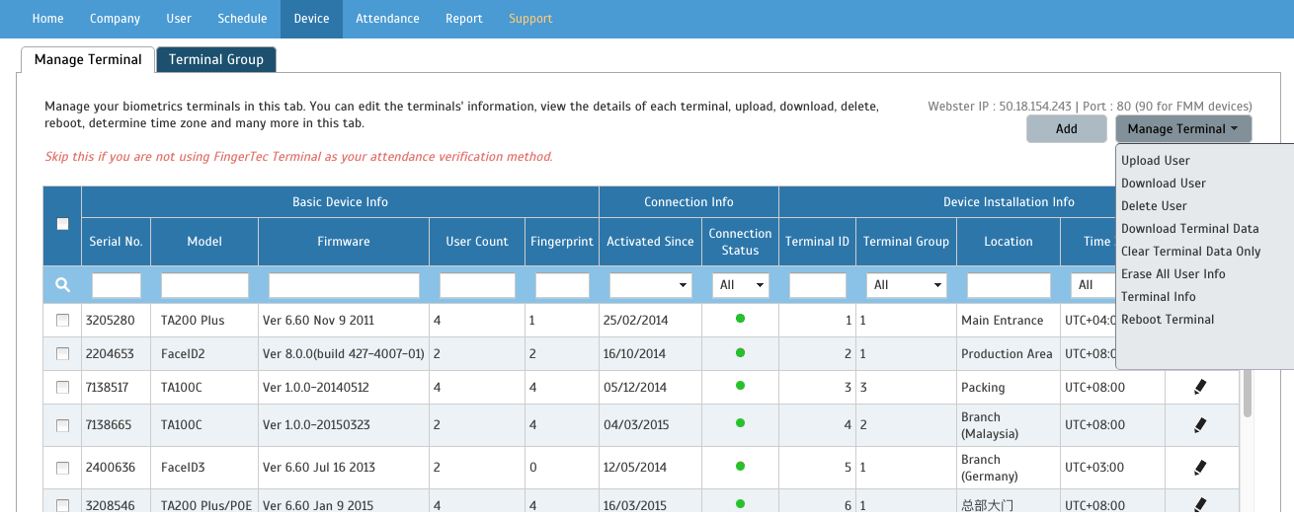Click the edit pencil for terminal 7138665
The width and height of the screenshot is (1294, 518).
click(x=1200, y=425)
